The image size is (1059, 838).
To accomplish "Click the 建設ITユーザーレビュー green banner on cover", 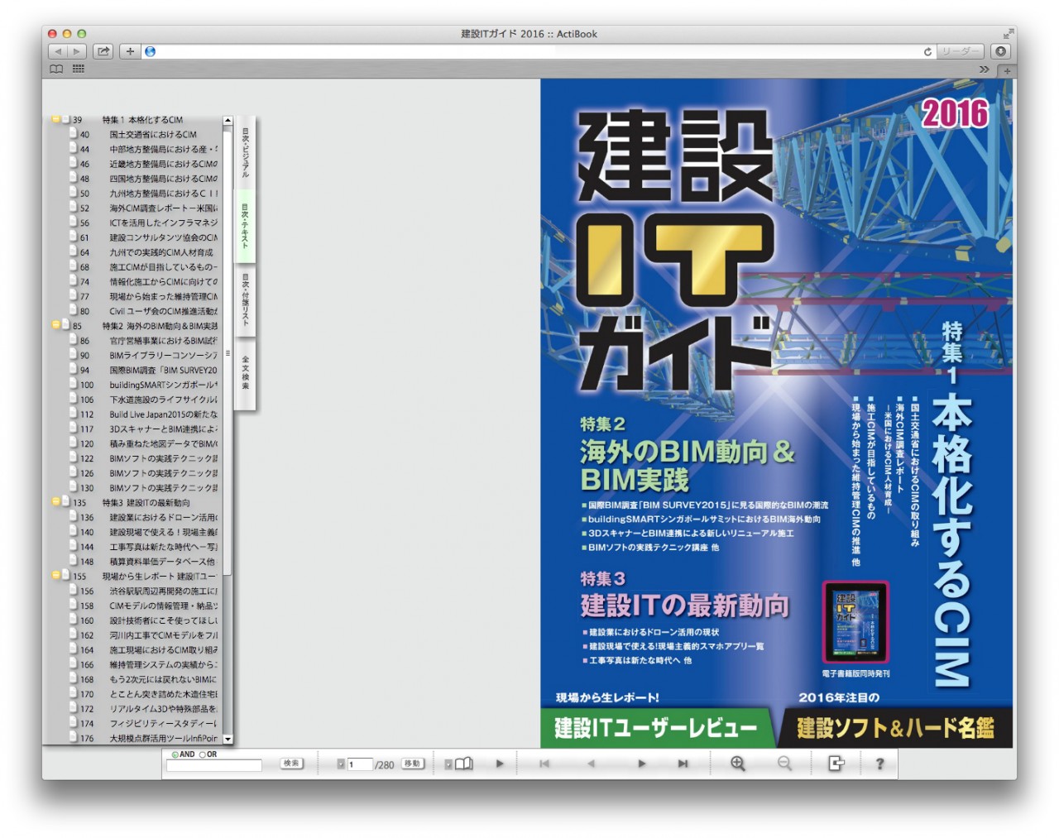I will coord(656,728).
